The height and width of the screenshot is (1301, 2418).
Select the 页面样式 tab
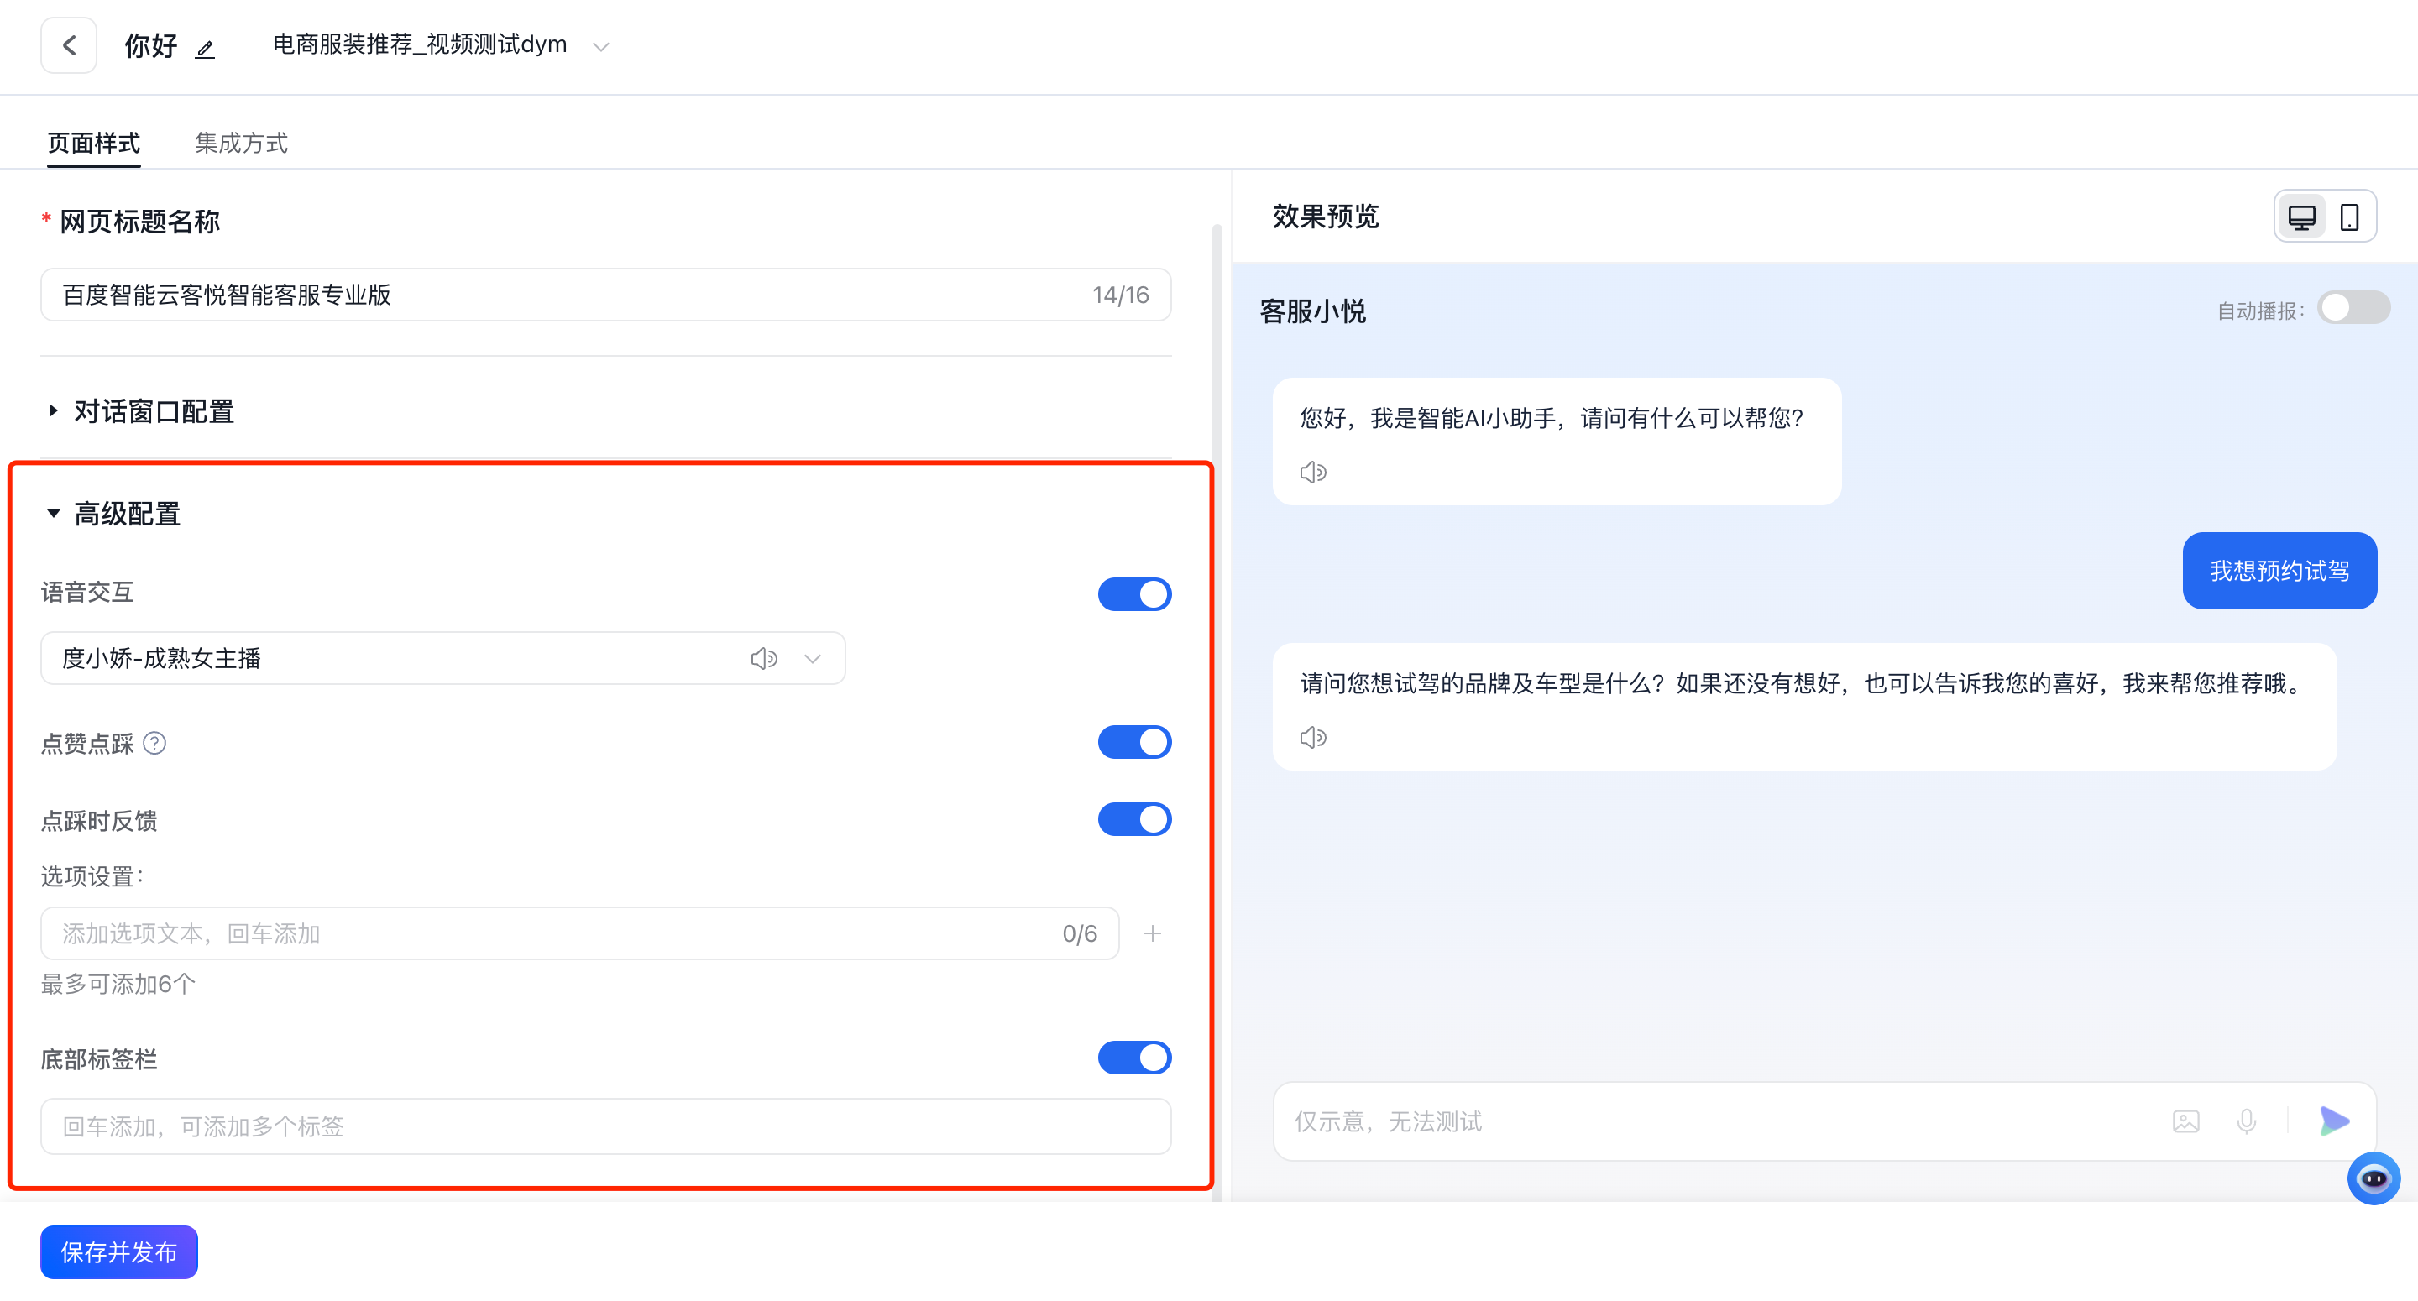click(x=93, y=143)
